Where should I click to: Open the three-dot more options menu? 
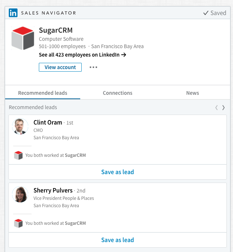[93, 67]
